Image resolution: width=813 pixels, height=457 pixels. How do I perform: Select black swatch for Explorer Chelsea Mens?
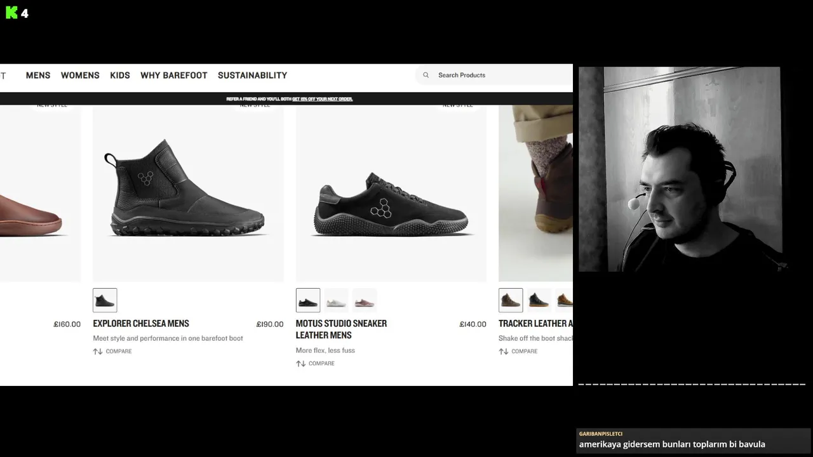(x=105, y=300)
